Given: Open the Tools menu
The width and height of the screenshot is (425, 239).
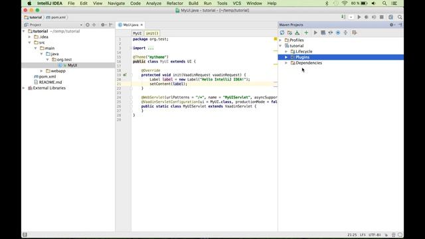Looking at the screenshot, I should click(x=222, y=3).
